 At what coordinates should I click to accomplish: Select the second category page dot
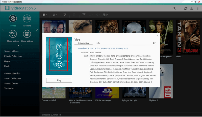(21, 45)
